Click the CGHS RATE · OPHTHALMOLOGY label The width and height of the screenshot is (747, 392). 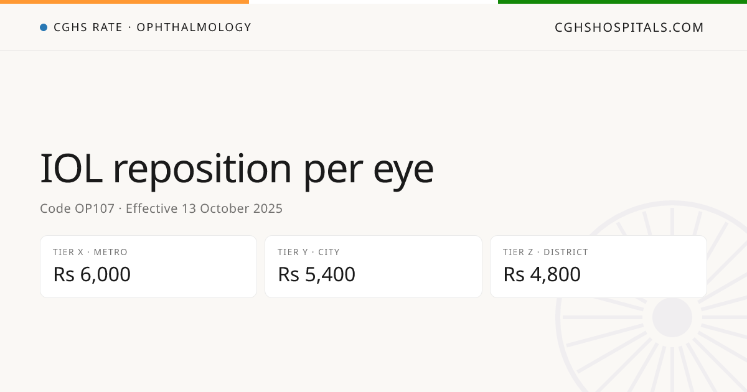click(x=153, y=27)
